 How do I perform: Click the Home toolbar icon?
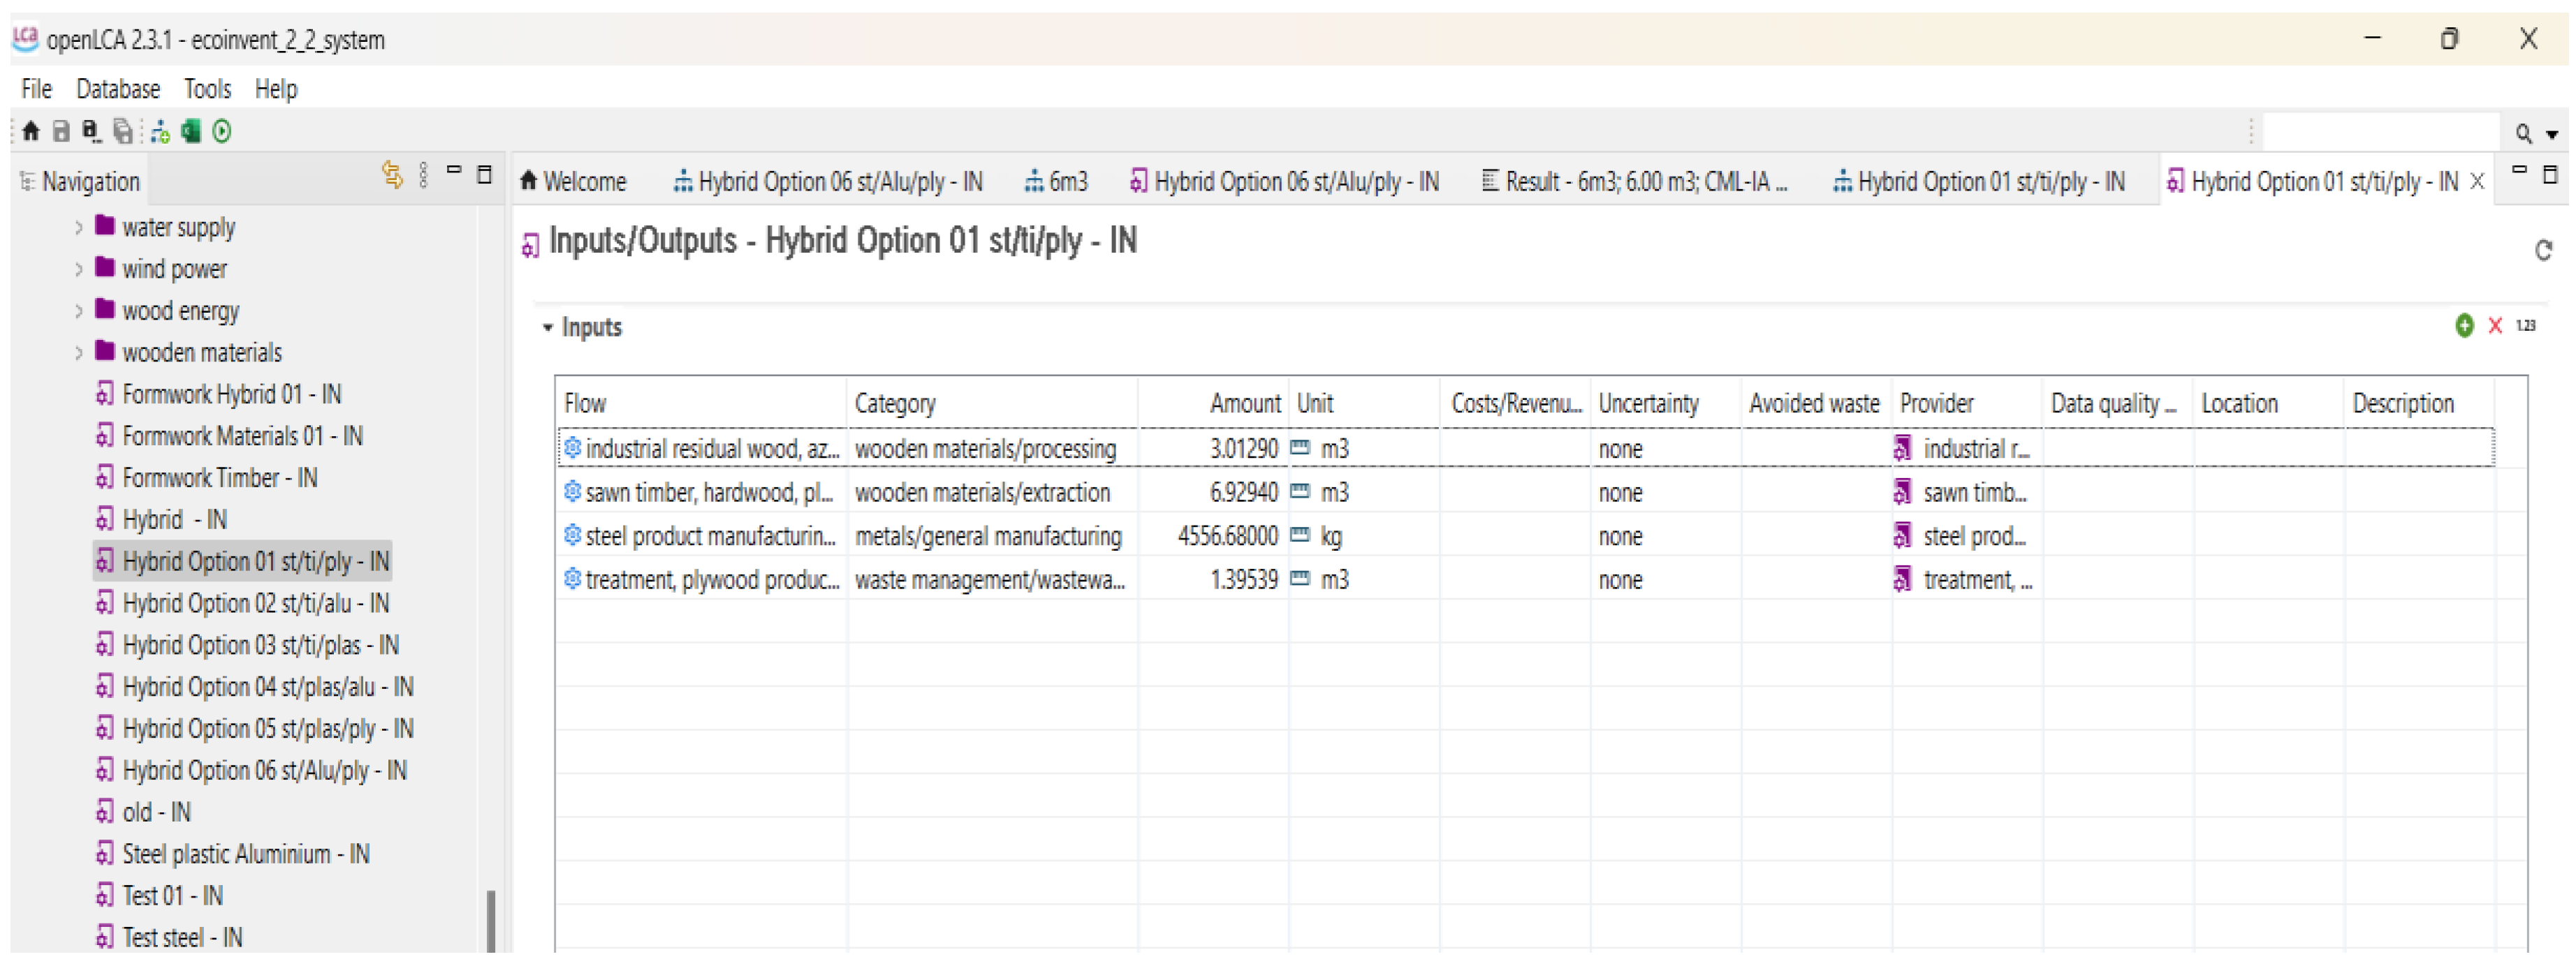click(31, 131)
